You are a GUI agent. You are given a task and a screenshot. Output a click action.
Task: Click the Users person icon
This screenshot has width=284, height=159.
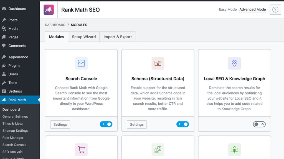tap(4, 74)
